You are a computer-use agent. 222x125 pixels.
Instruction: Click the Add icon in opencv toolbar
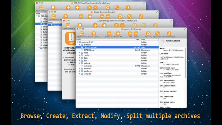click(130, 34)
